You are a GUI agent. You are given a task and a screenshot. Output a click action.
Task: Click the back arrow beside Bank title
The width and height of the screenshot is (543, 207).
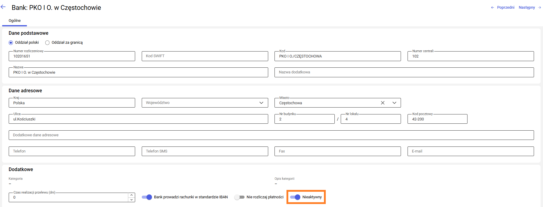coord(3,7)
